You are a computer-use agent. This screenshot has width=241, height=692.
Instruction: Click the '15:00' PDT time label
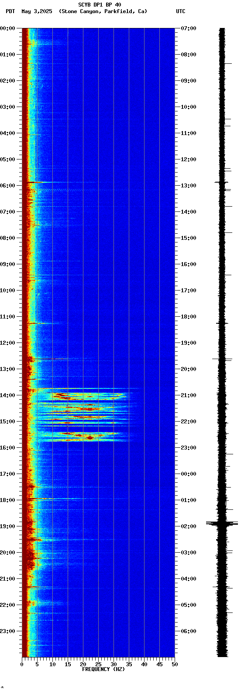(7, 422)
